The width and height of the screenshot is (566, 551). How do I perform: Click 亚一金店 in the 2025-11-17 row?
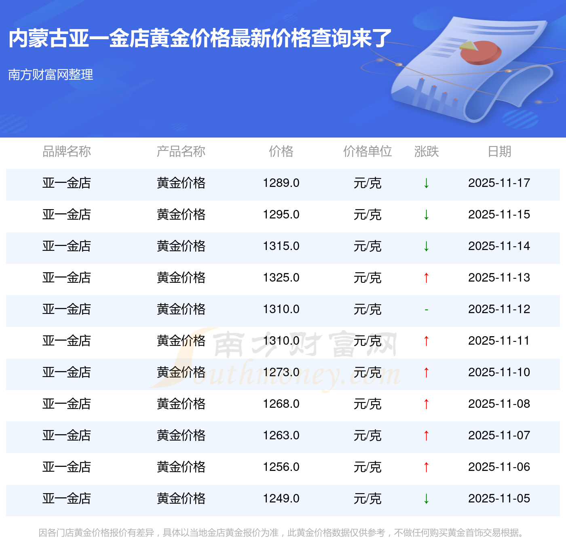pos(67,183)
